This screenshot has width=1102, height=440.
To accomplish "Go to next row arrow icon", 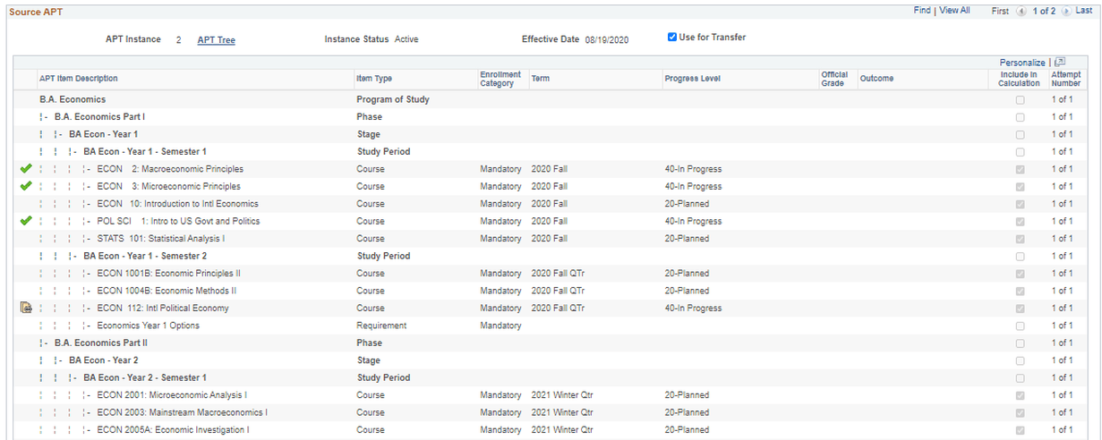I will point(1065,12).
